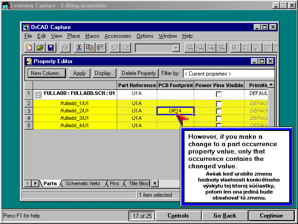
Task: Click the Undo toolbar icon
Action: pyautogui.click(x=114, y=47)
